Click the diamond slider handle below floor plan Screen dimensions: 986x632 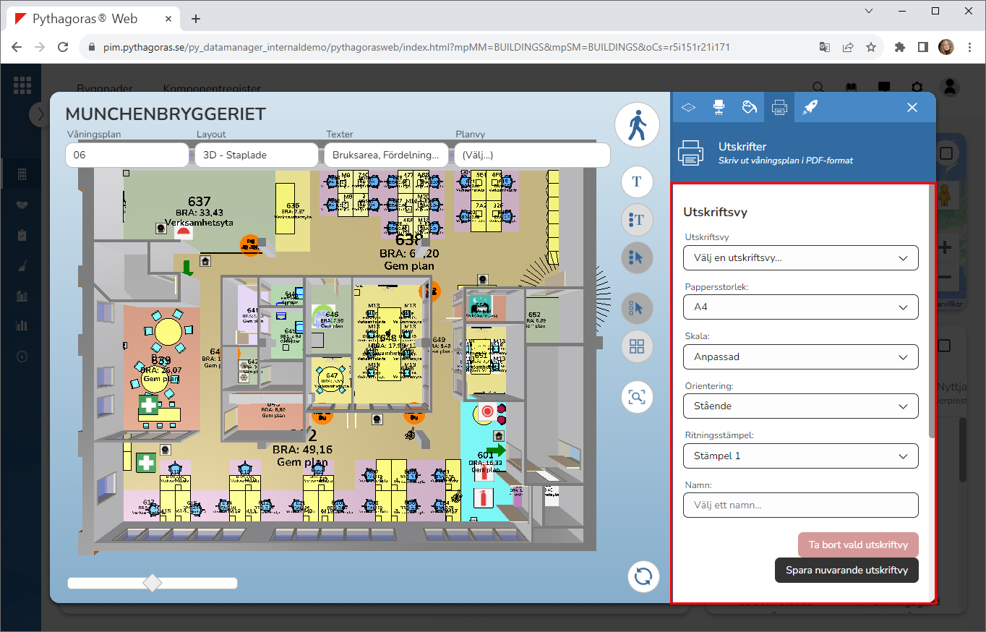pos(153,583)
